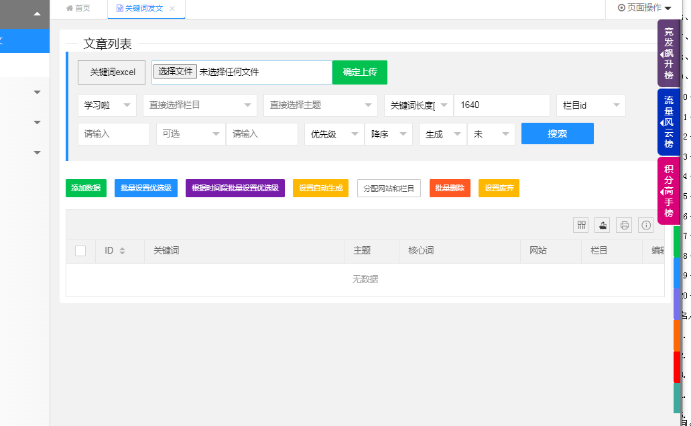Click the 分配网站和栏目 button

coord(389,189)
